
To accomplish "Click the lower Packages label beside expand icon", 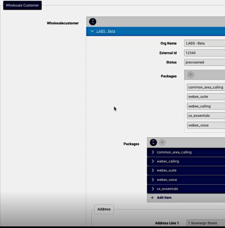I will 131,144.
